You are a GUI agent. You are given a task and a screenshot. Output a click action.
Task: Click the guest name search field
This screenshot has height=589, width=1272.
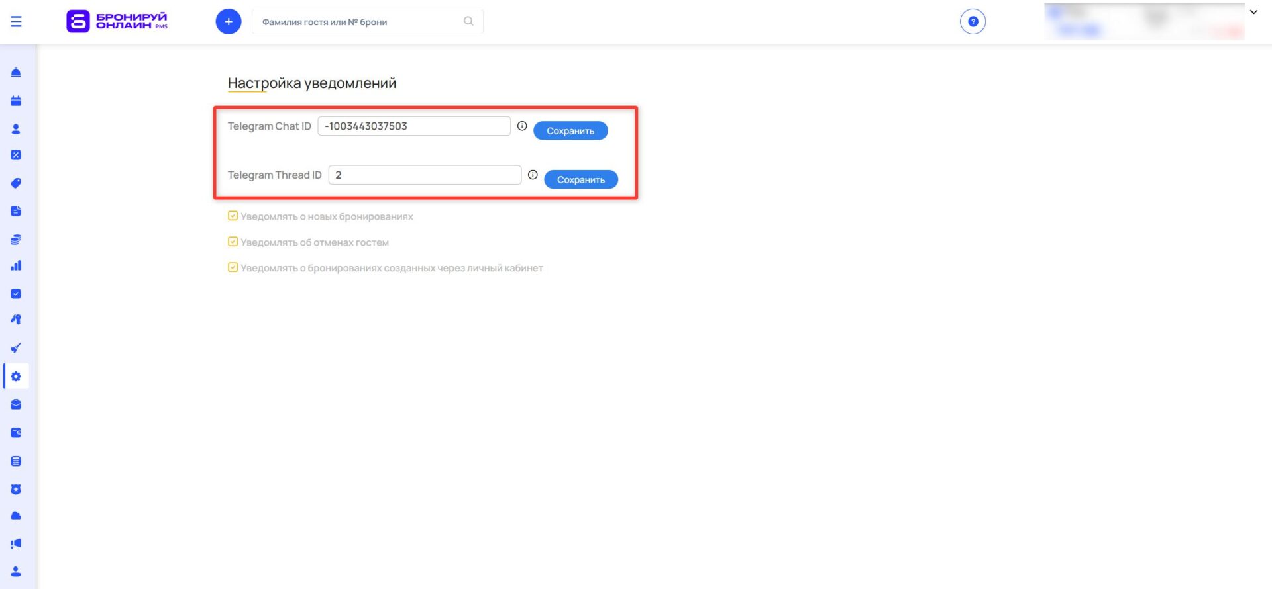click(358, 22)
